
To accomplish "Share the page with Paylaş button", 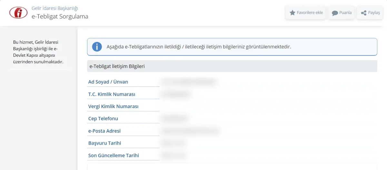I will pos(370,13).
